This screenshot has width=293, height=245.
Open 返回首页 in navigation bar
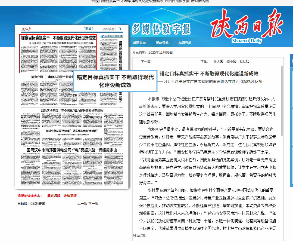pyautogui.click(x=139, y=43)
